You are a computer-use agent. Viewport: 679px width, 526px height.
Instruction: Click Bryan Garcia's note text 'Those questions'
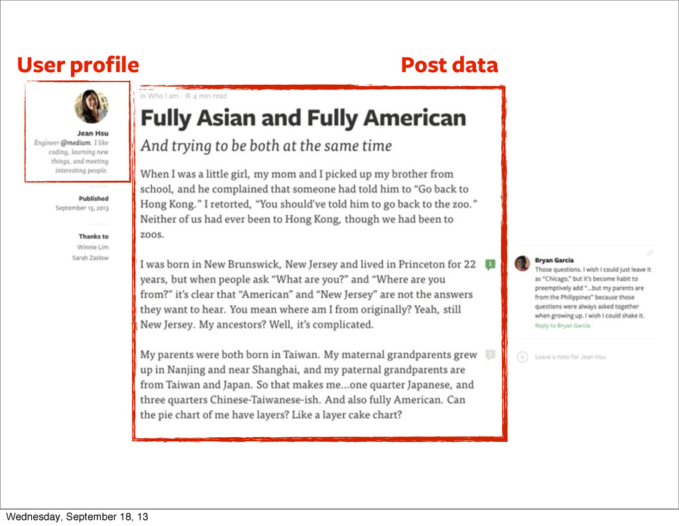592,292
